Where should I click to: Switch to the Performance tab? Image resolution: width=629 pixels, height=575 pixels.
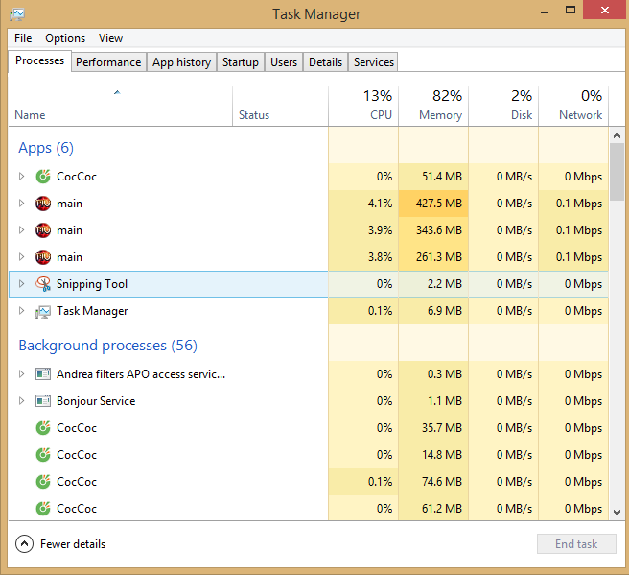tap(108, 62)
